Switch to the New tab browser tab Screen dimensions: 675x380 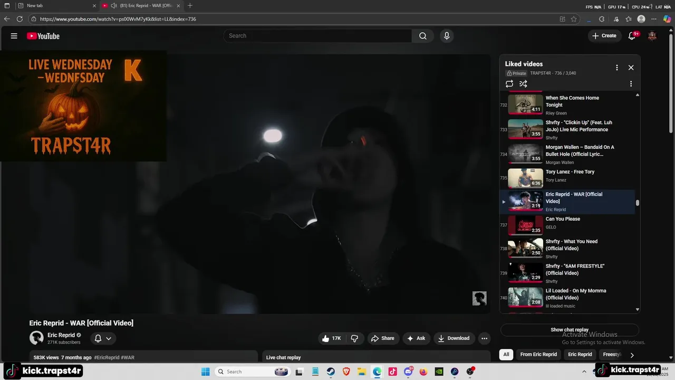[56, 6]
